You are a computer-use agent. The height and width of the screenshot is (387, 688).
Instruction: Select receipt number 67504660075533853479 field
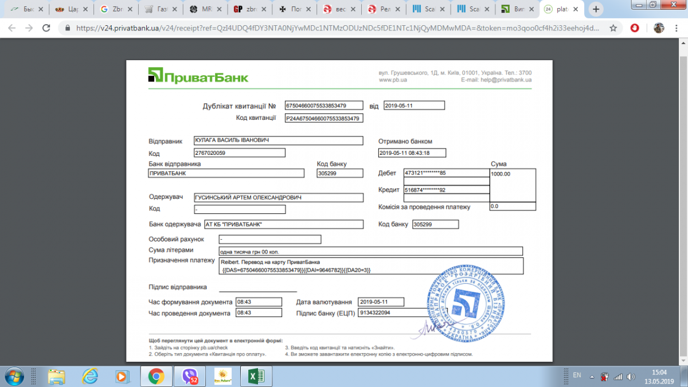coord(324,105)
